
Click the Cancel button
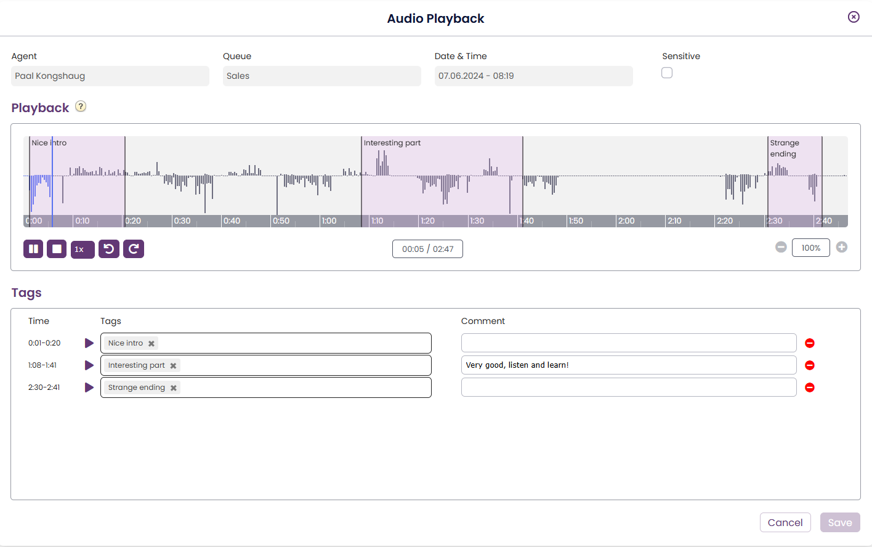pyautogui.click(x=785, y=522)
